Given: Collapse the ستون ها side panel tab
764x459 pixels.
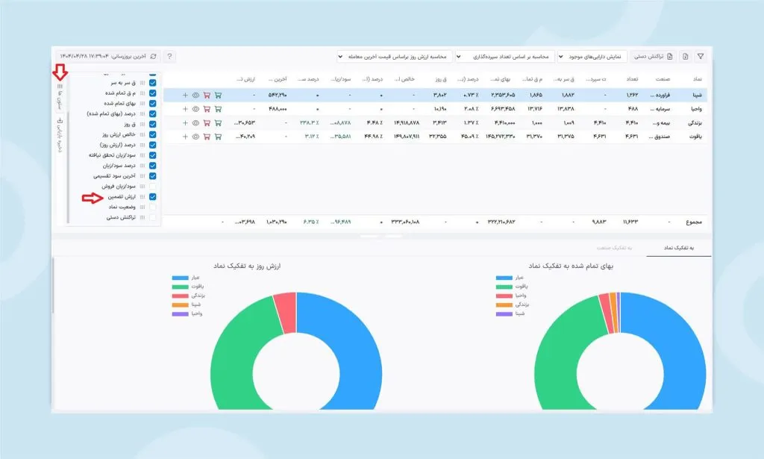Looking at the screenshot, I should point(60,96).
